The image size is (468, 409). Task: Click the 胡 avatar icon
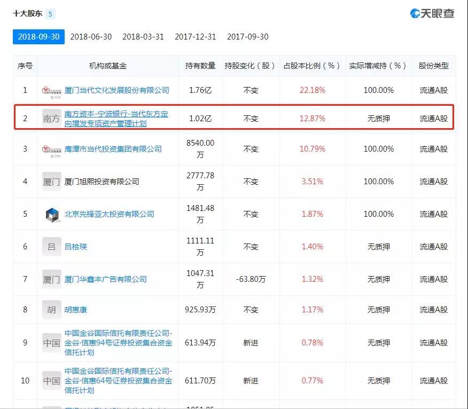tap(52, 310)
